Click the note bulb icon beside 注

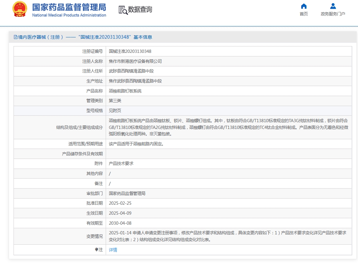tap(97, 249)
